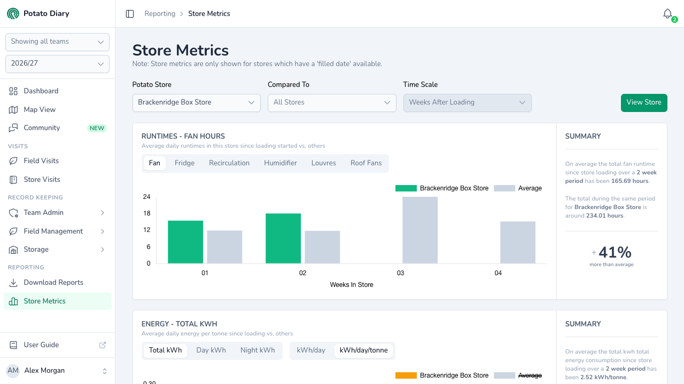Expand the Team Admin submenu chevron
The image size is (684, 384).
(103, 213)
